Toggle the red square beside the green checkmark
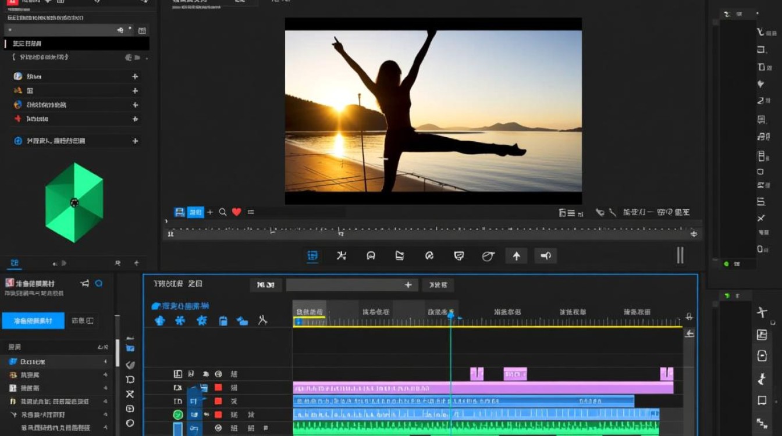 click(x=218, y=414)
